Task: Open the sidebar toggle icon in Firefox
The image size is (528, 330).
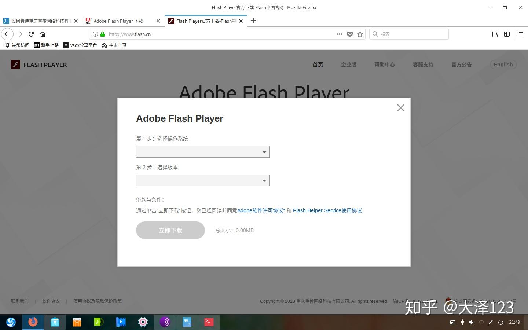Action: click(507, 34)
